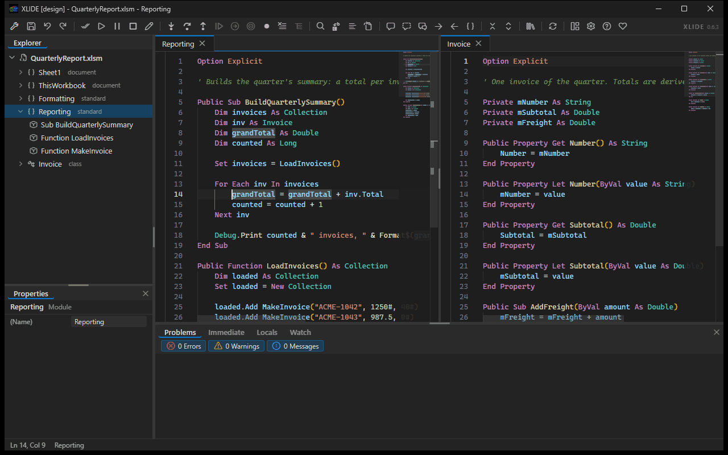Expand the Sheet1 document node
This screenshot has height=455, width=728.
coord(21,72)
